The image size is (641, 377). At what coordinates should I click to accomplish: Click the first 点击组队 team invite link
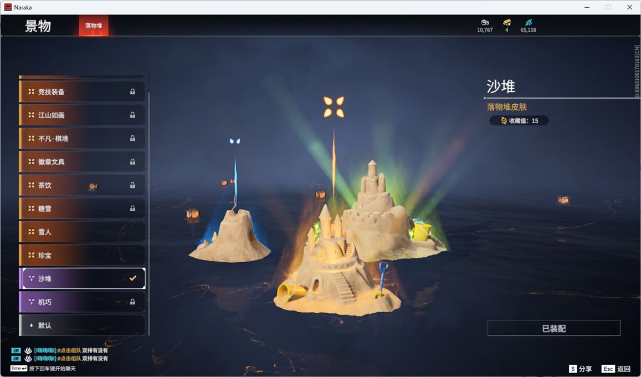[x=69, y=350]
